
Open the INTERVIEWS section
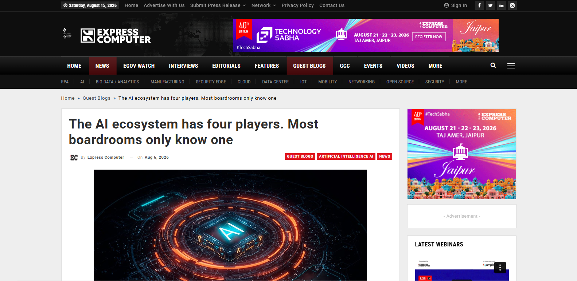pyautogui.click(x=183, y=66)
